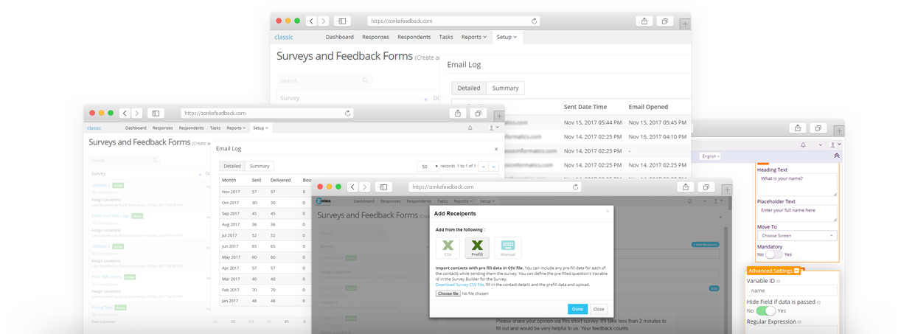Open Pivot SMS Alerts survey
This screenshot has width=901, height=334.
click(x=107, y=276)
